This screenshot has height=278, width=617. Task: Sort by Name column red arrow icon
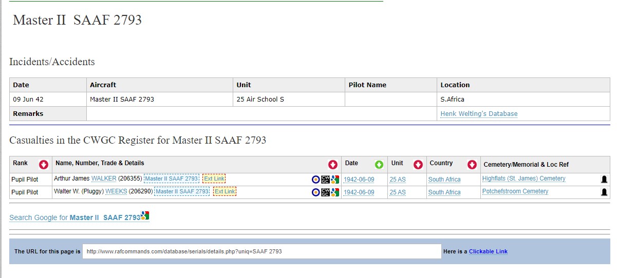[x=333, y=165]
